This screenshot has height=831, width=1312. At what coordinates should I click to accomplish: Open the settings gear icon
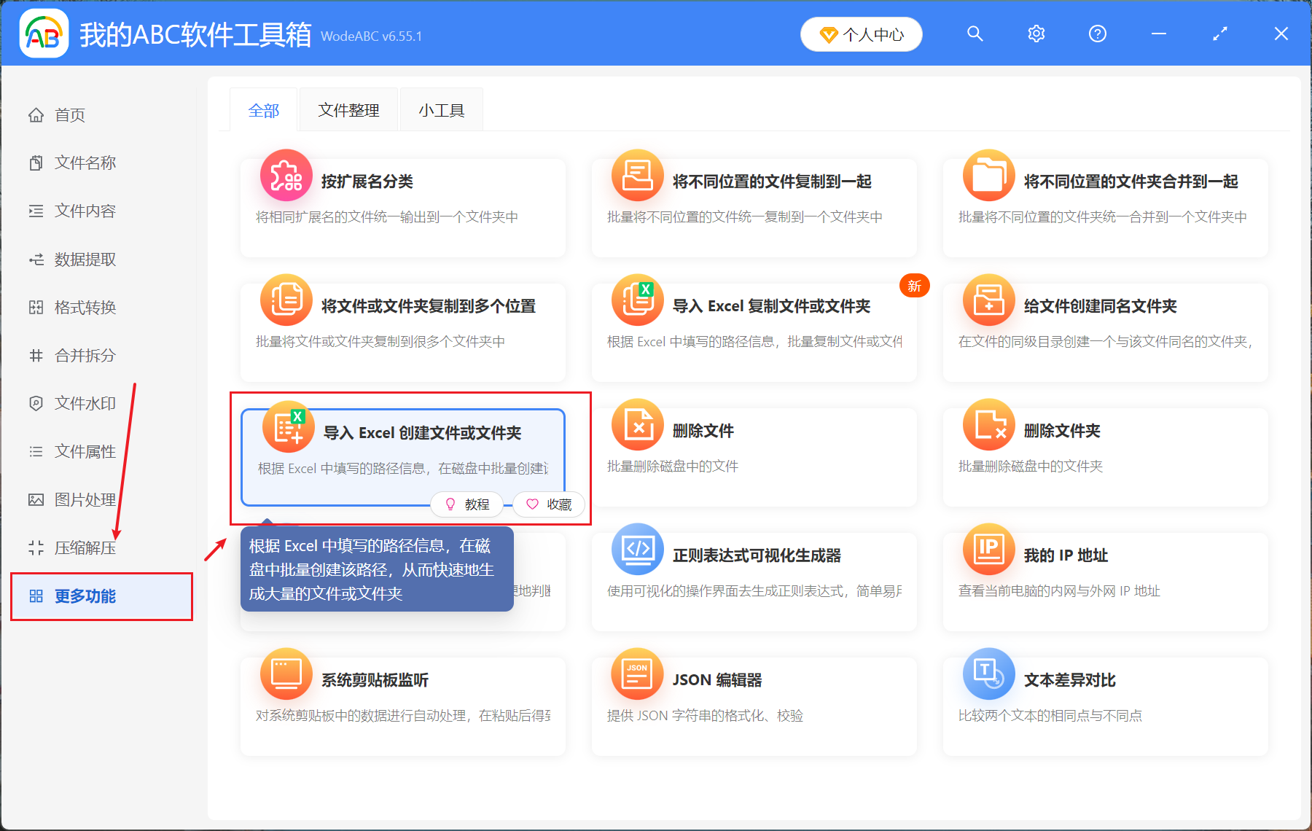coord(1036,34)
